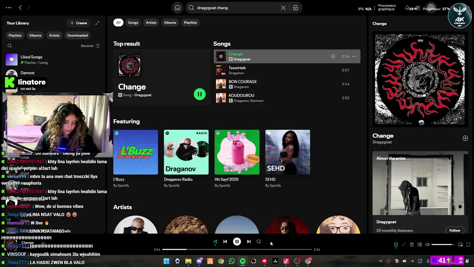The height and width of the screenshot is (267, 474).
Task: Seek in the song progress bar
Action: click(x=237, y=250)
